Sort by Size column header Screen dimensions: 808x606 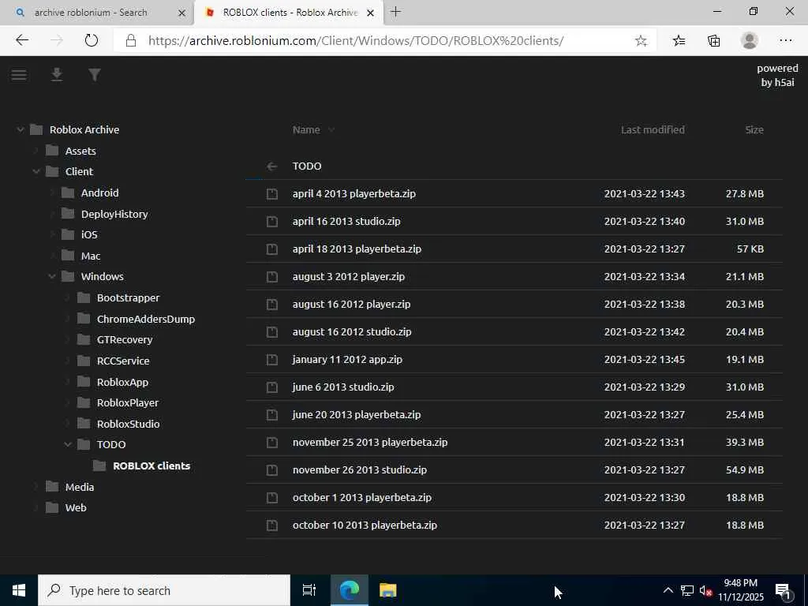click(754, 130)
